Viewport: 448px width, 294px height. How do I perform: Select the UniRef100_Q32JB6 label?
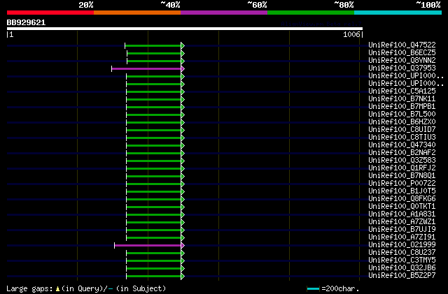pos(402,268)
